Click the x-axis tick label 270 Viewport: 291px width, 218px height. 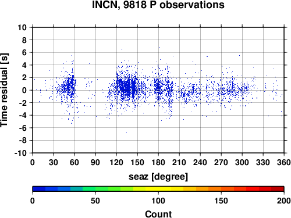(221, 162)
